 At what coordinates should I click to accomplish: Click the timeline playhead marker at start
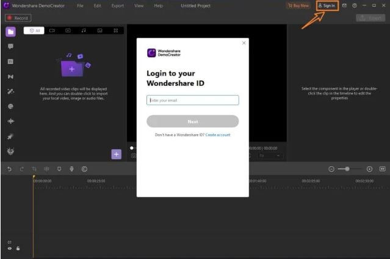[x=34, y=177]
